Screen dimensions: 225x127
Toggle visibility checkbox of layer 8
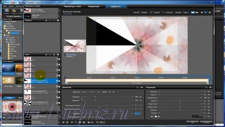pyautogui.click(x=59, y=97)
